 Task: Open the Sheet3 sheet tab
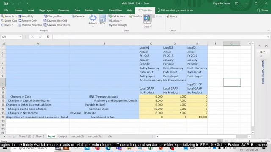[40, 136]
